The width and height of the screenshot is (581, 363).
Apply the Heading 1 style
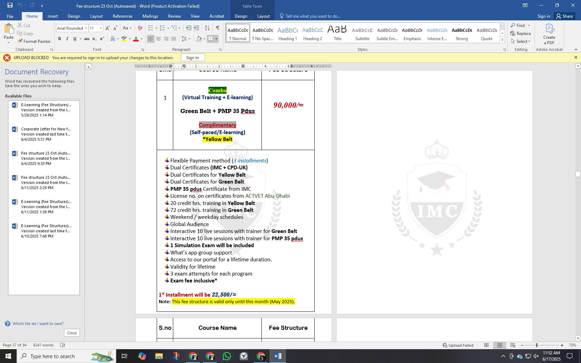[287, 33]
